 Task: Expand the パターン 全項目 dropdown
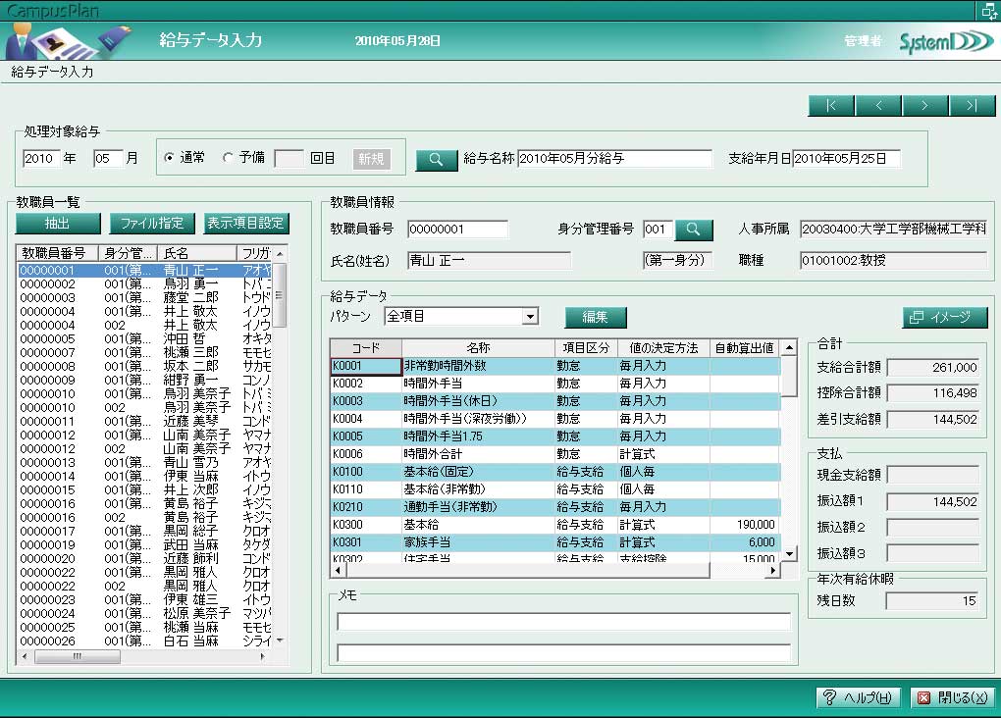coord(530,317)
